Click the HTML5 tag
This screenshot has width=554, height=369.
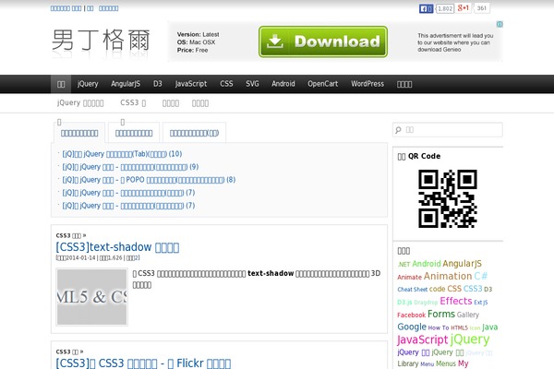tap(459, 328)
